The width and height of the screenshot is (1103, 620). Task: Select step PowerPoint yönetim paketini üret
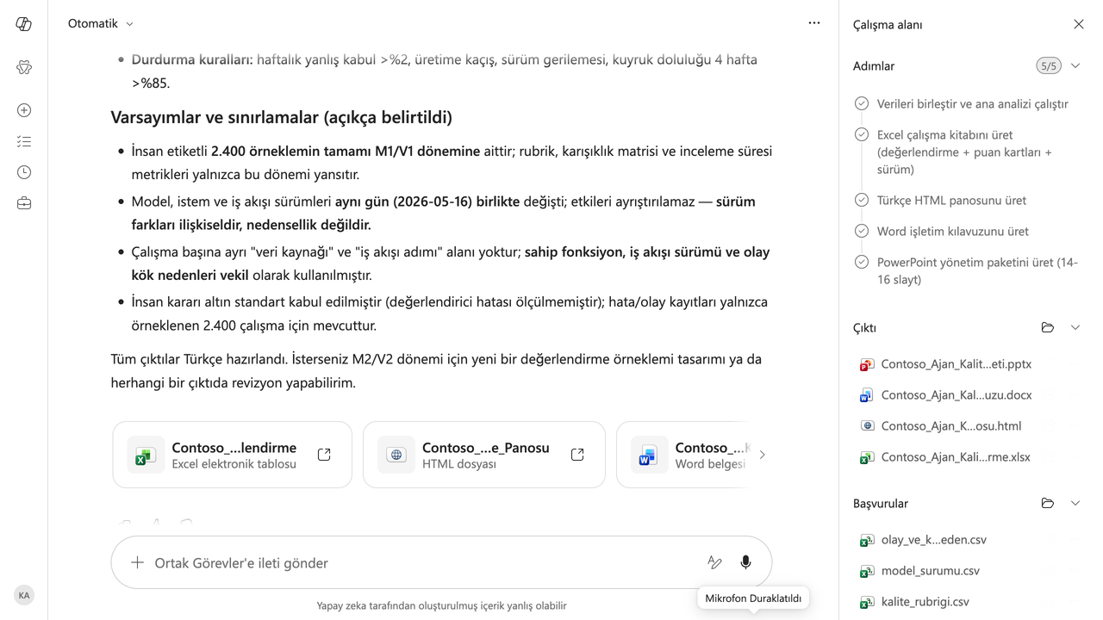977,271
